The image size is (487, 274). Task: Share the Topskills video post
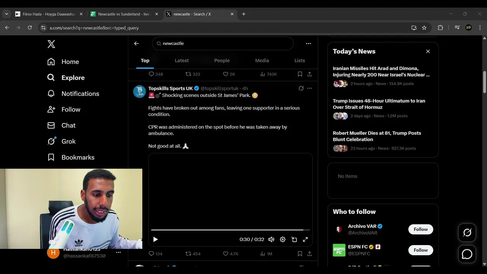[x=310, y=253]
